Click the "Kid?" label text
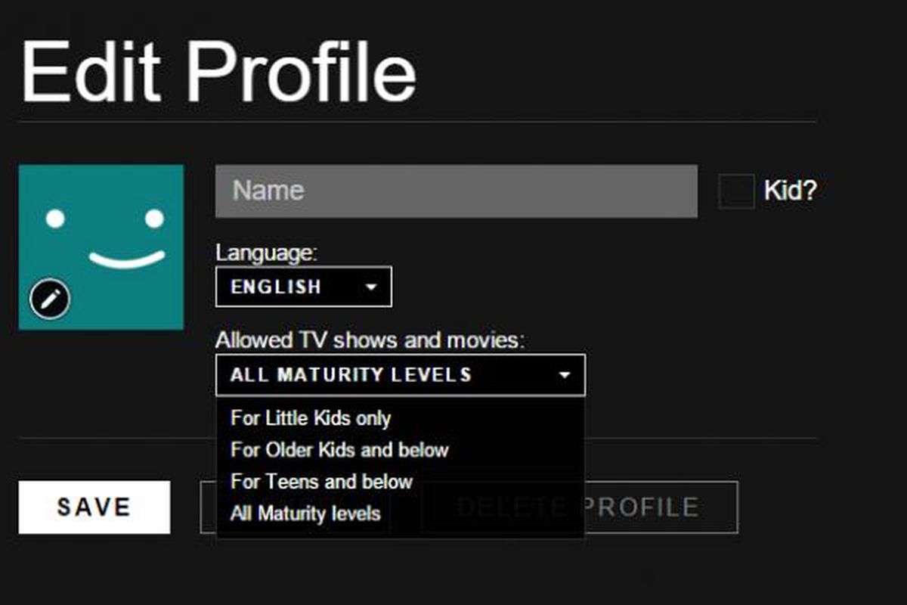 click(790, 191)
